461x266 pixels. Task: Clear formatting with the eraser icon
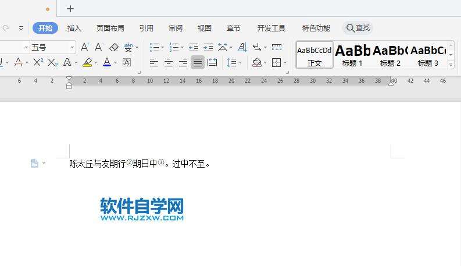114,47
